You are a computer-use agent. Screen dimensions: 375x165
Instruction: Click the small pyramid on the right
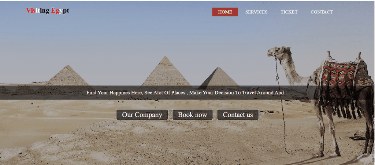pos(219,77)
